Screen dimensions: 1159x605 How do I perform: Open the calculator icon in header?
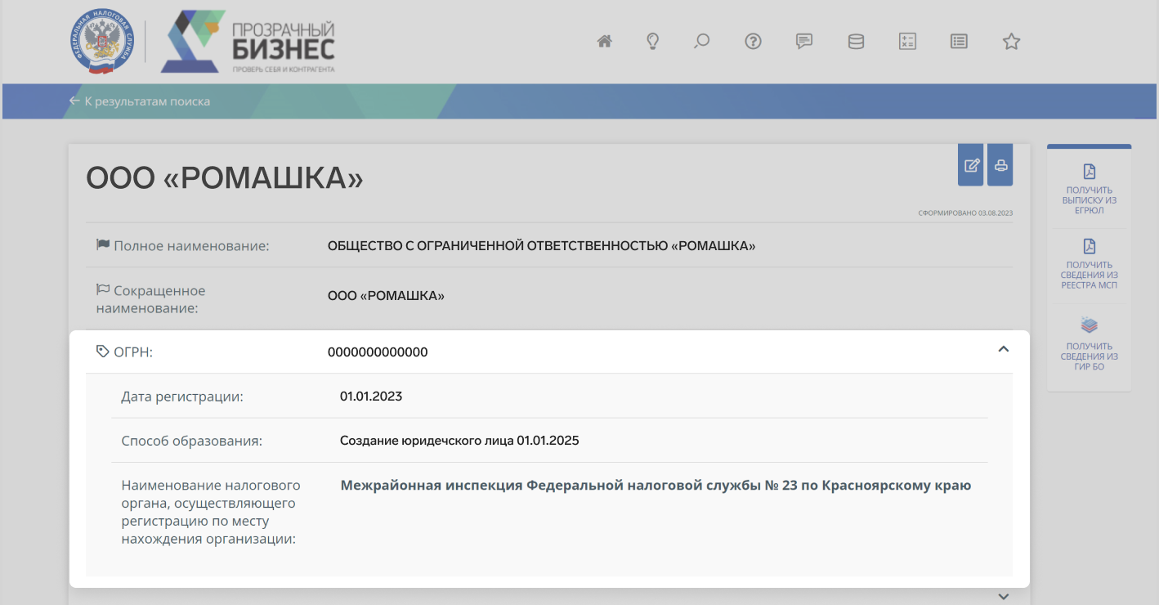coord(907,42)
